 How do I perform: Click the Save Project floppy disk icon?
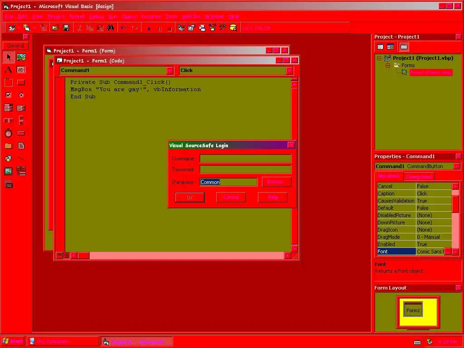66,28
